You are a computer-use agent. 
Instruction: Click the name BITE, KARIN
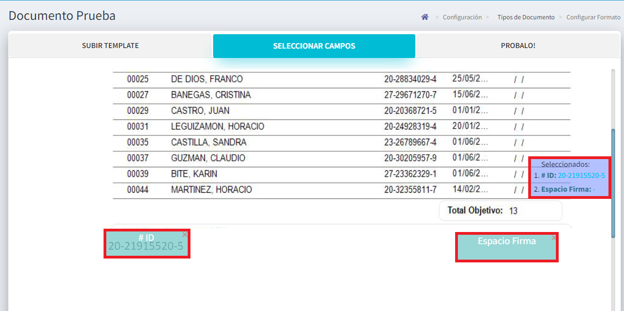194,174
